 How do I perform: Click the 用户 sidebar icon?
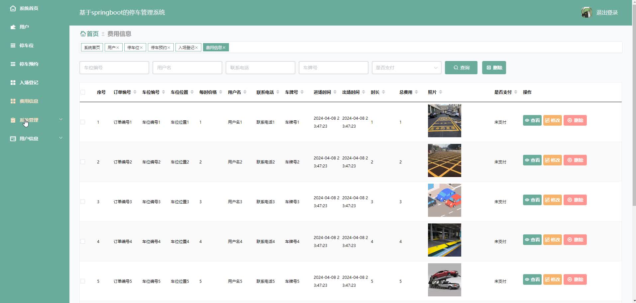click(13, 27)
